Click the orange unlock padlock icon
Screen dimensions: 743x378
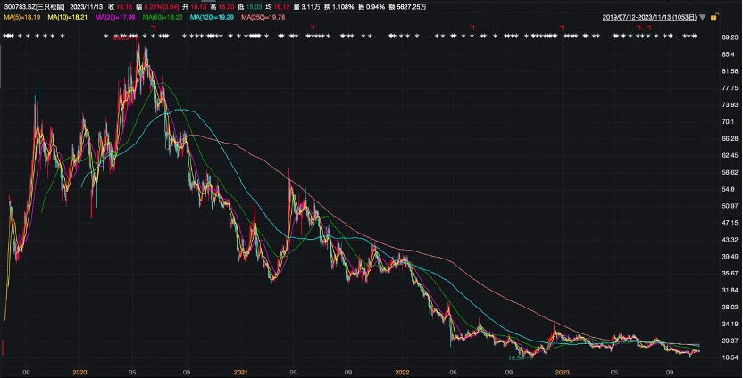[x=713, y=17]
